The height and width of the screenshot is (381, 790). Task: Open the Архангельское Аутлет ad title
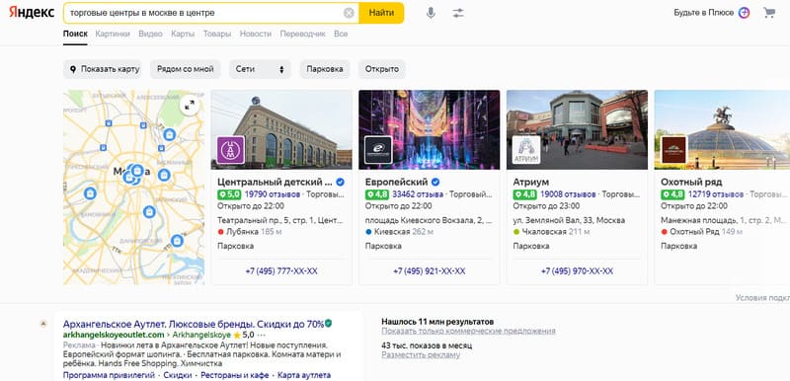pyautogui.click(x=194, y=324)
